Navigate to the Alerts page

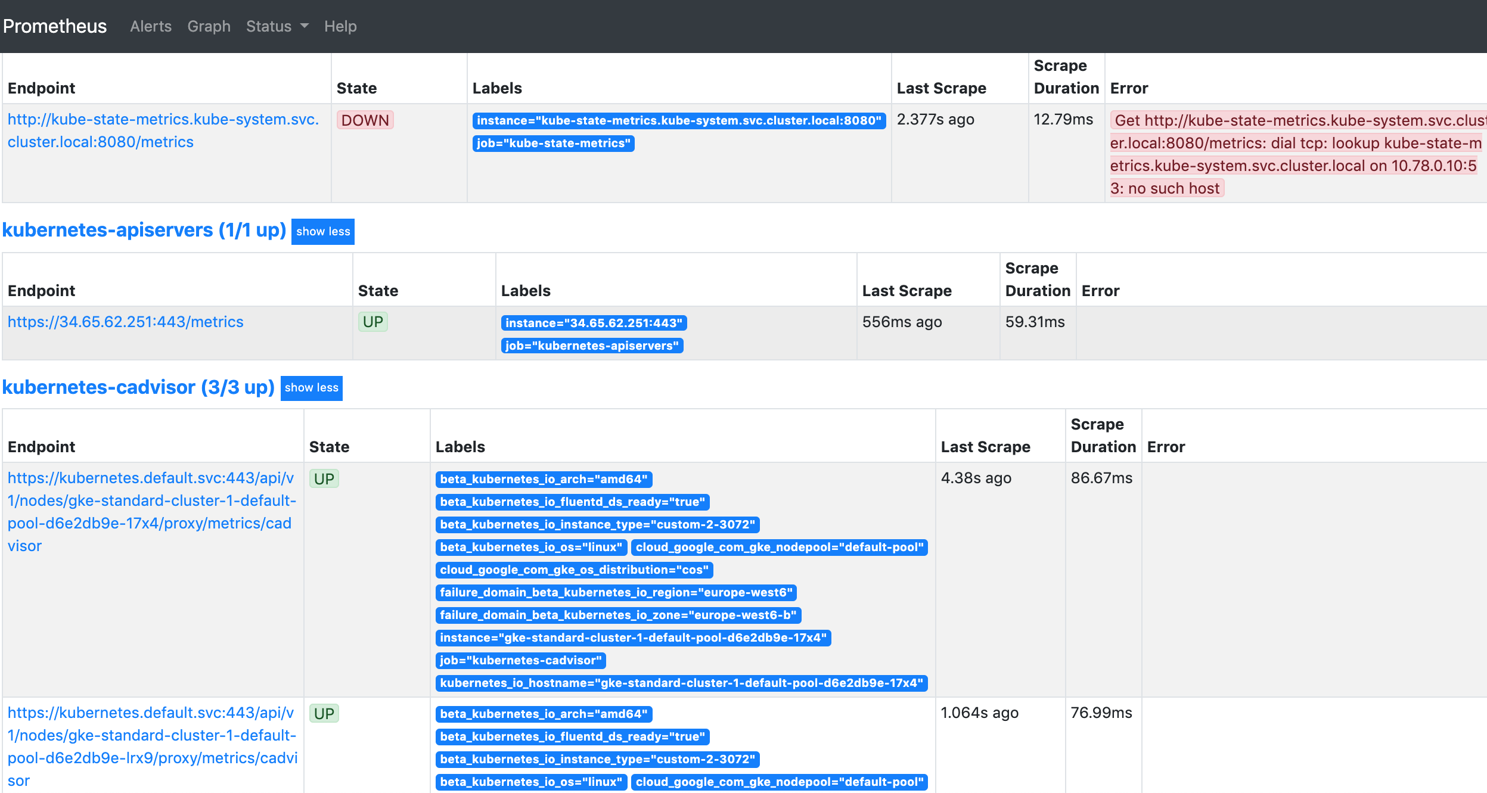tap(150, 26)
